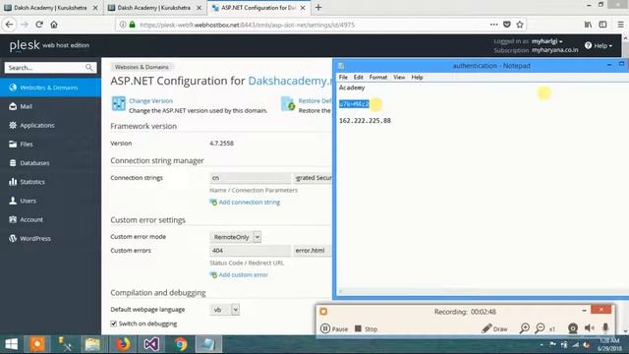Open Databases in the Plesk sidebar

pos(50,163)
